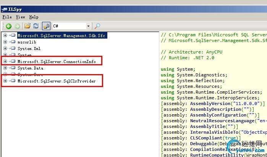Click AssemblyVersion attribute link in code
Image resolution: width=267 pixels, height=157 pixels.
point(210,104)
